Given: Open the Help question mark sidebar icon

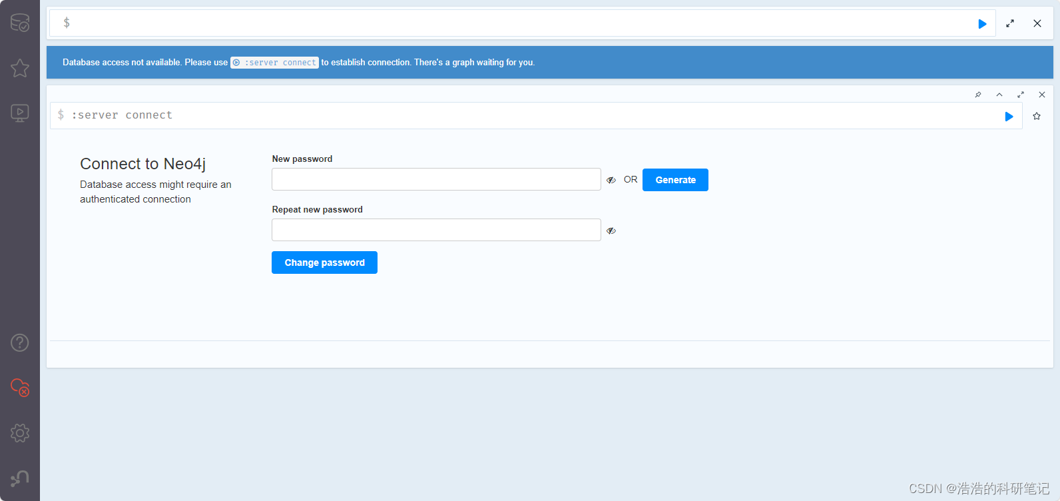Looking at the screenshot, I should click(x=20, y=342).
